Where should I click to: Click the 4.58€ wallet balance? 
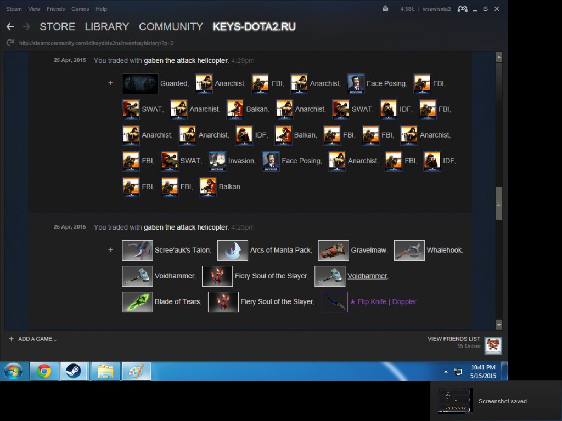407,9
